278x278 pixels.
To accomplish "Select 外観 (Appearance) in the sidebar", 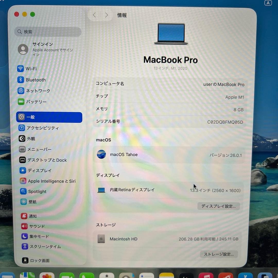I will 31,138.
